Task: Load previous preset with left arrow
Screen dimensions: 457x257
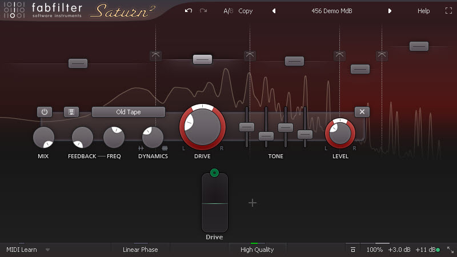Action: [274, 11]
